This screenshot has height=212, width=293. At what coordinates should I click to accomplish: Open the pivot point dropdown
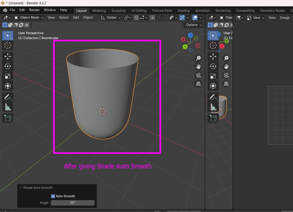tap(128, 18)
